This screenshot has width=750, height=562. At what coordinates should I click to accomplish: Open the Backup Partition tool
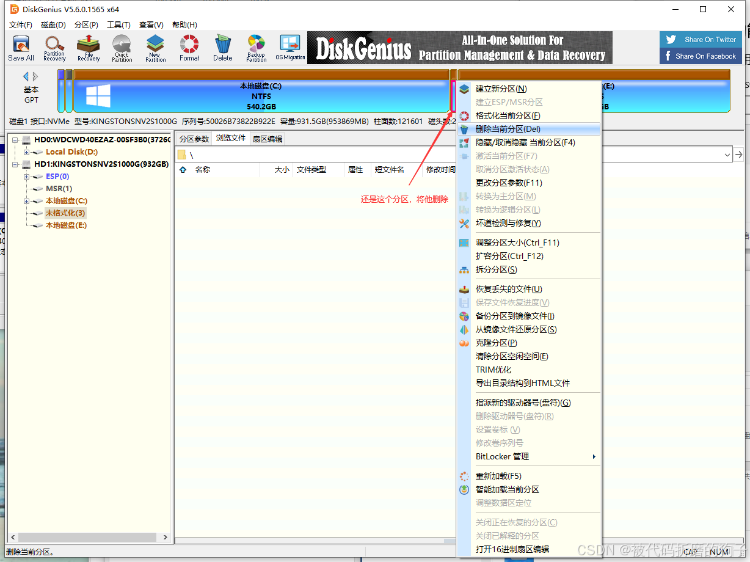(x=257, y=48)
